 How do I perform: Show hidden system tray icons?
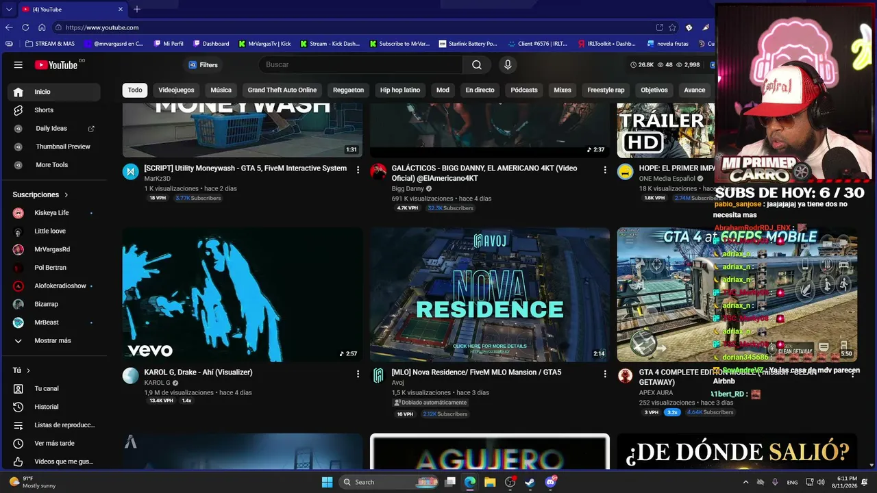[745, 482]
